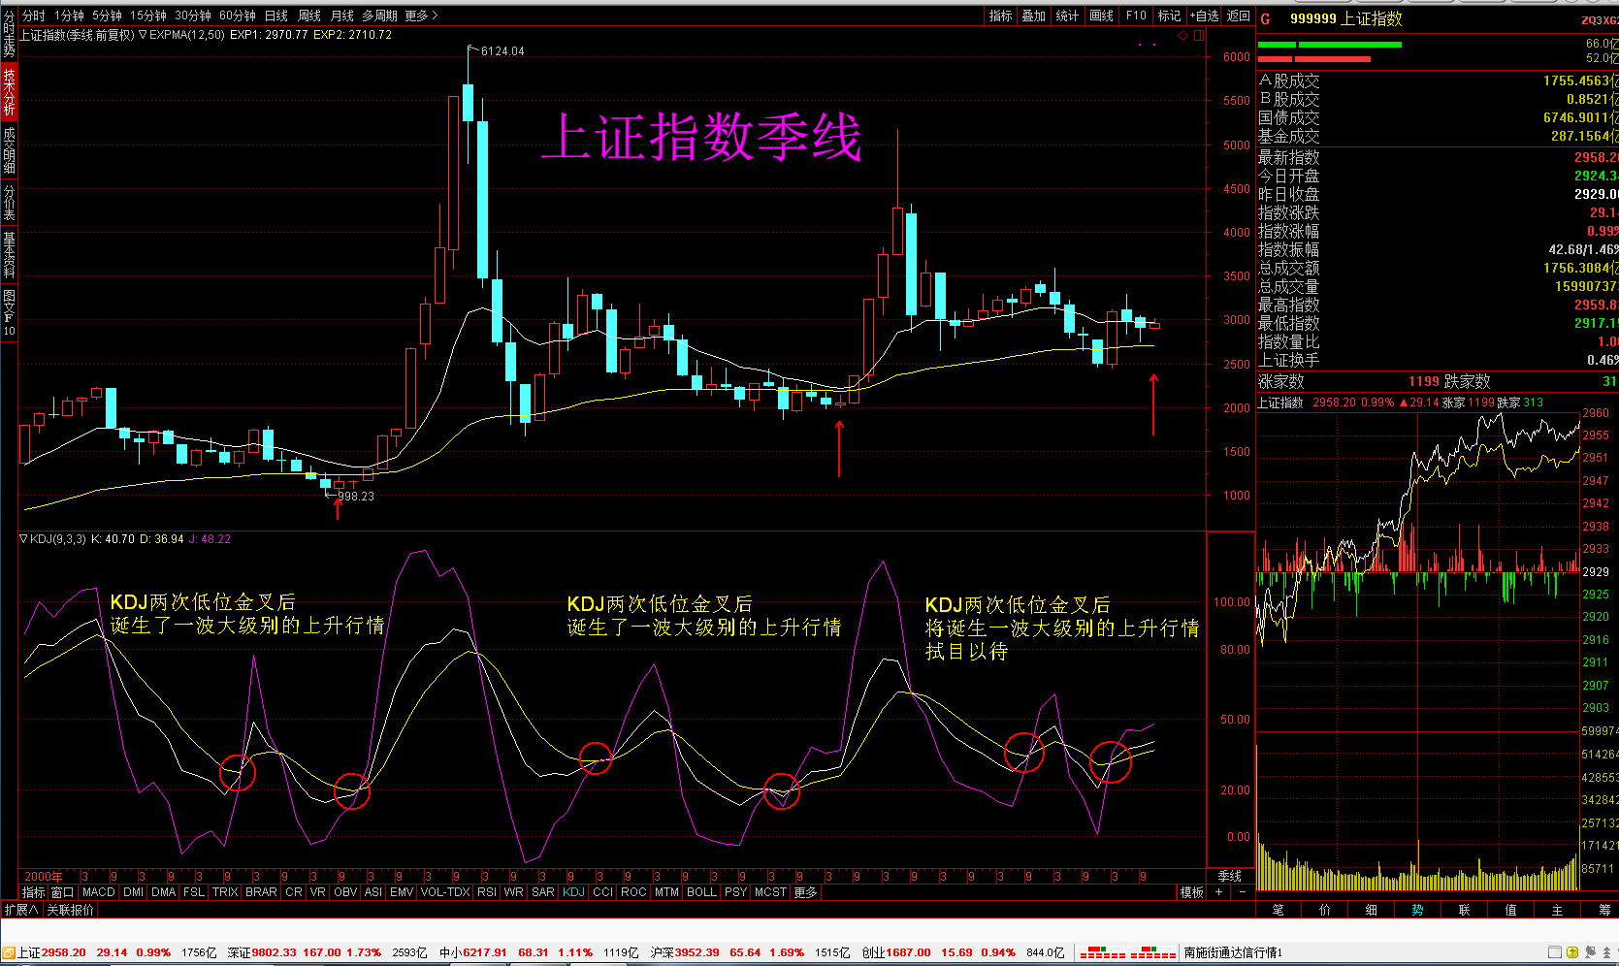Click the 998.23 low price label
1619x966 pixels.
[x=356, y=496]
